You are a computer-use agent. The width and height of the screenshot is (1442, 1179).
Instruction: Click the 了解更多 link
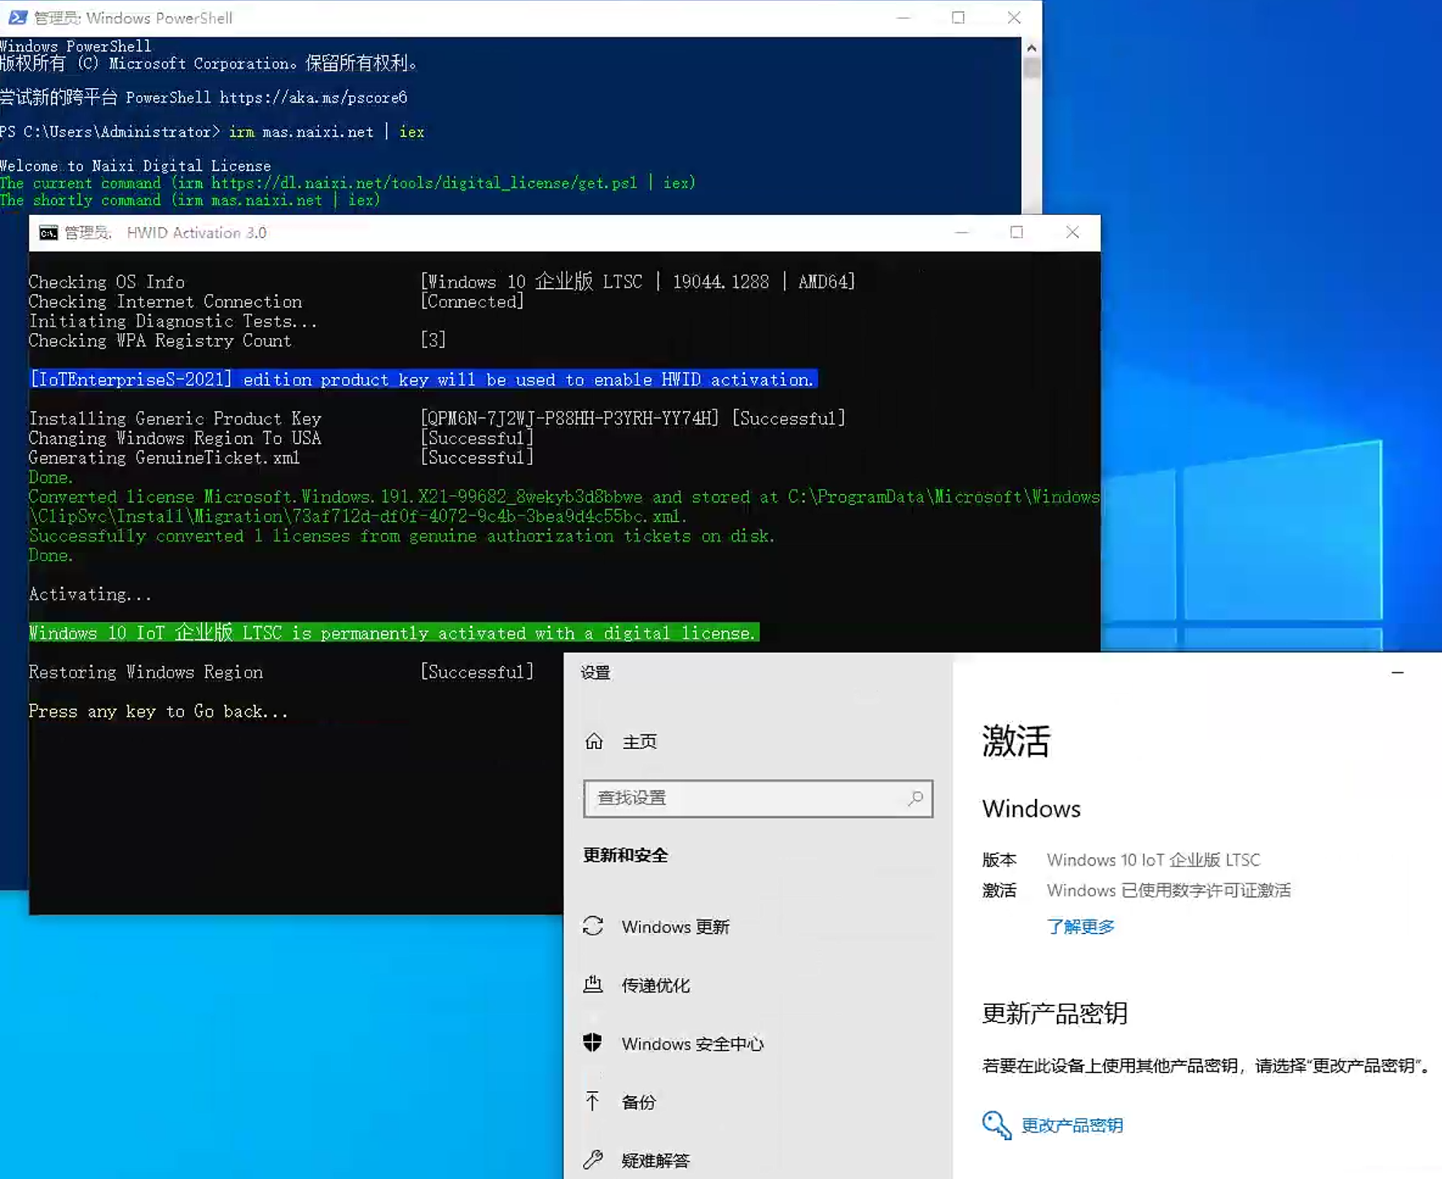coord(1080,927)
